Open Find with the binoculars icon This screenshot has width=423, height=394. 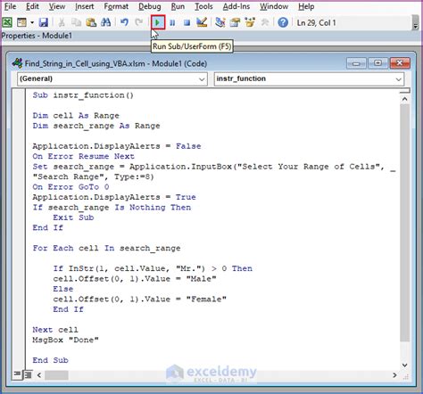[x=106, y=22]
